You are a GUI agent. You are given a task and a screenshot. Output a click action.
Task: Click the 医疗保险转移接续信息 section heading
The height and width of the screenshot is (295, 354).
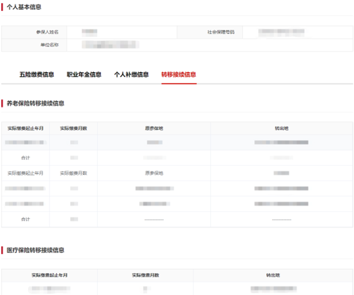coord(36,250)
